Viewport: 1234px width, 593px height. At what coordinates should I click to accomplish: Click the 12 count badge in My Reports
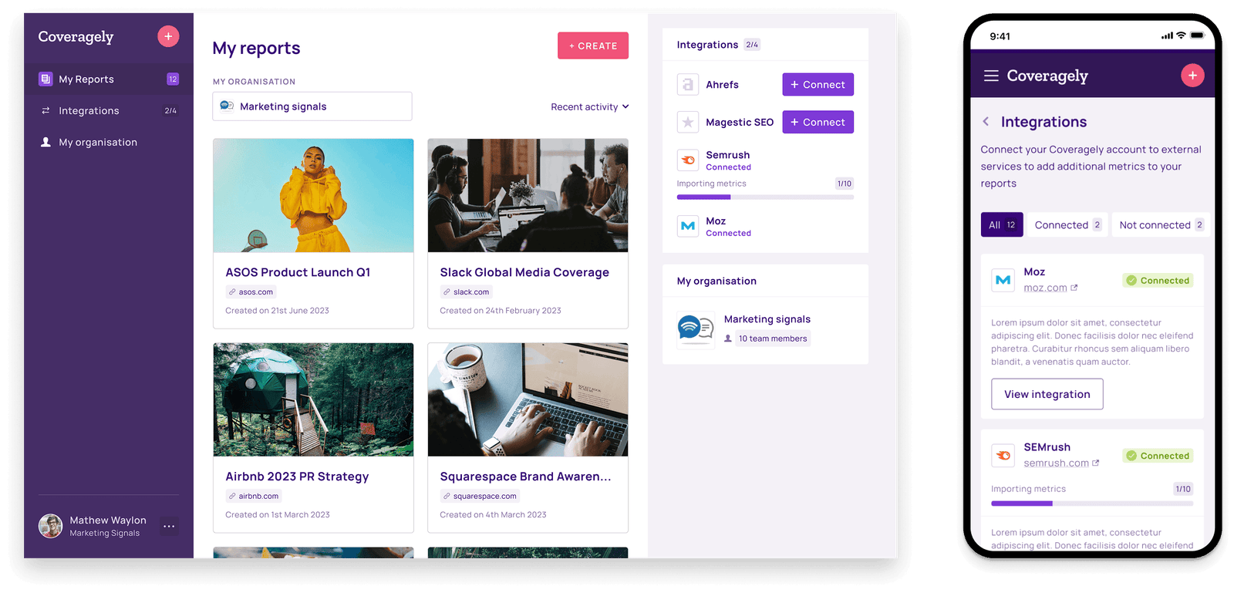(173, 79)
